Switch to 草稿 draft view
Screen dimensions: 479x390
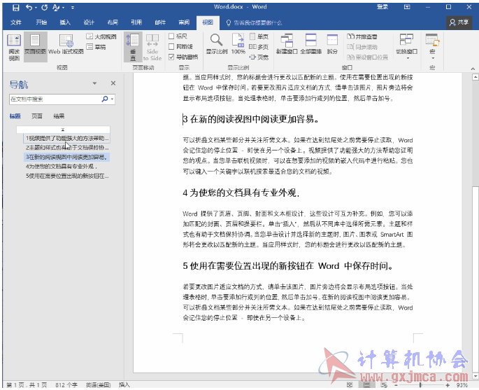coord(96,47)
